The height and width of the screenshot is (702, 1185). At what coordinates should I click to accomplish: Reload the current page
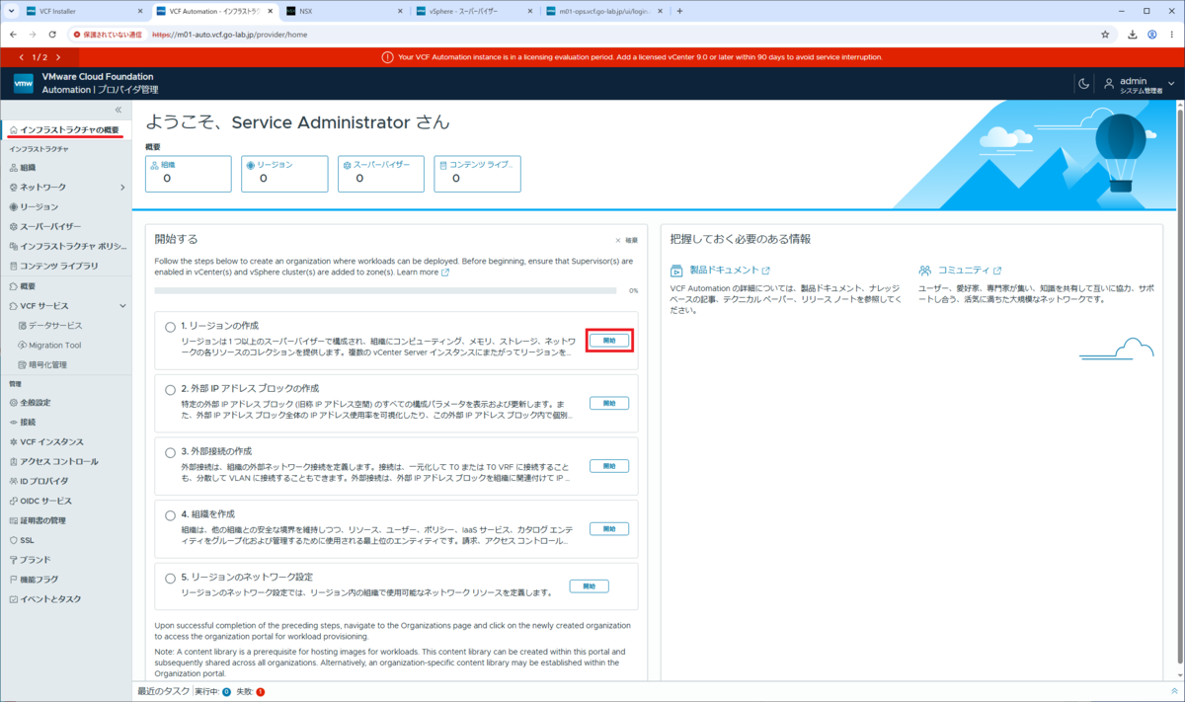pyautogui.click(x=52, y=34)
